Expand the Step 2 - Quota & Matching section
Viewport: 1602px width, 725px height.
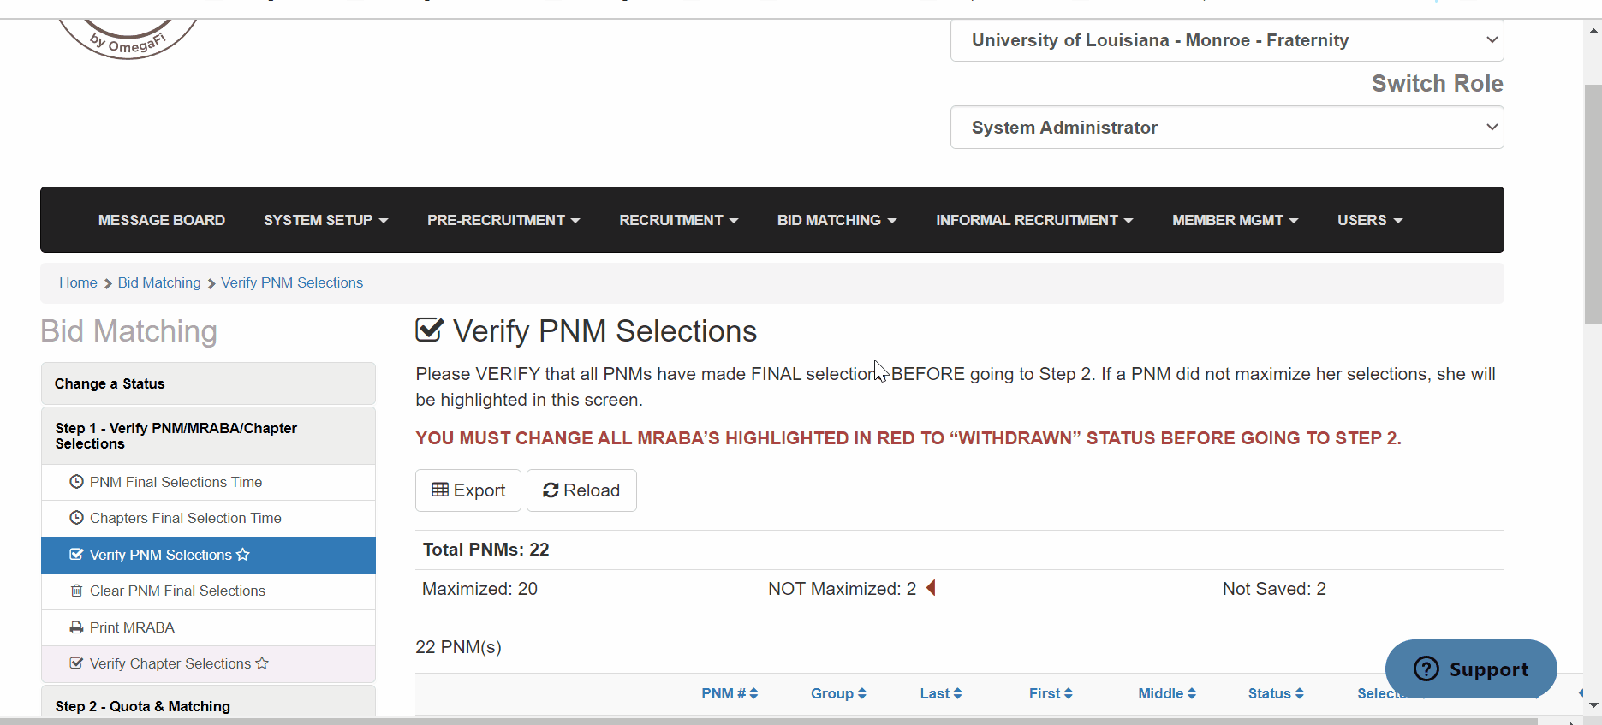208,704
